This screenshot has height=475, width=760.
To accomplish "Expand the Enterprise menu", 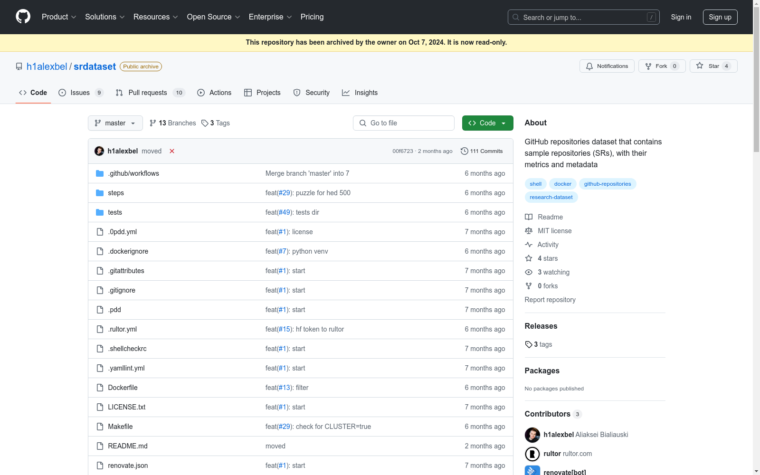I will pyautogui.click(x=270, y=17).
